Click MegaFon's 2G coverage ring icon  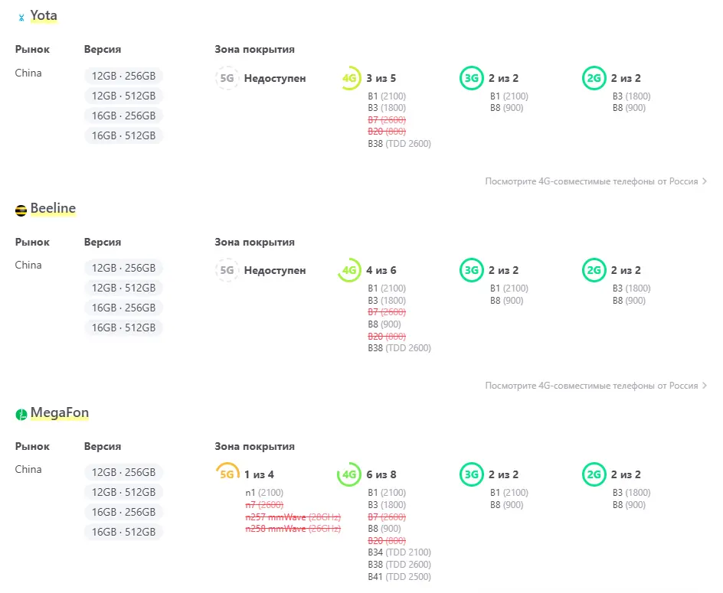tap(594, 474)
